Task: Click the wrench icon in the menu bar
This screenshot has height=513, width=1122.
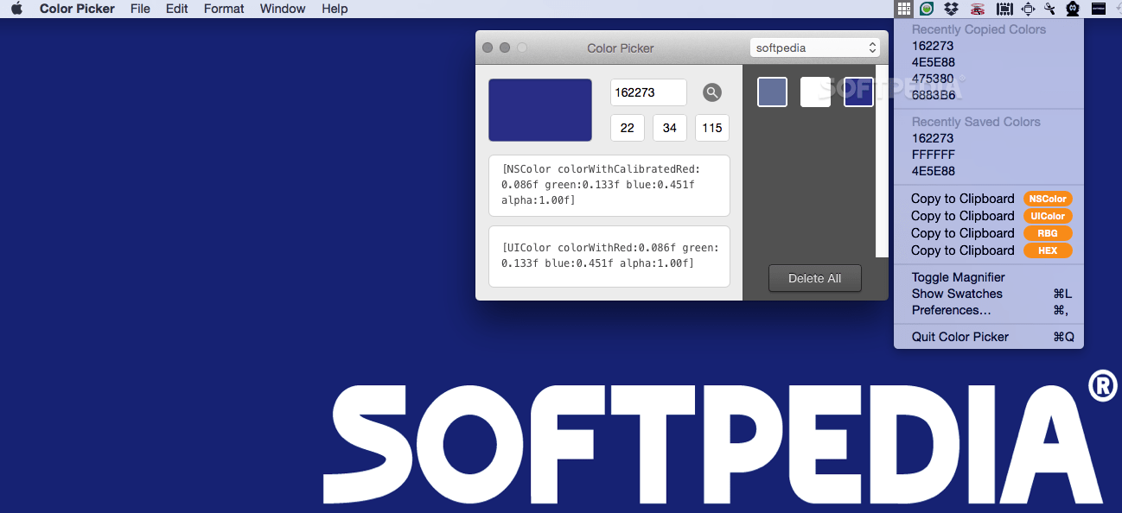Action: click(1049, 9)
